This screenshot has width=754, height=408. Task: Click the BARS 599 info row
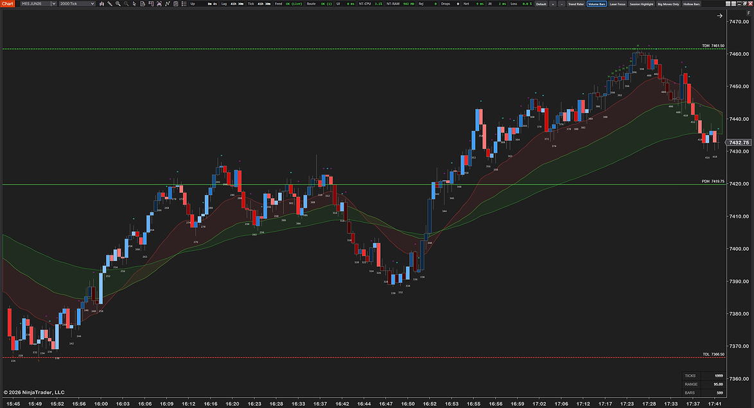[704, 393]
